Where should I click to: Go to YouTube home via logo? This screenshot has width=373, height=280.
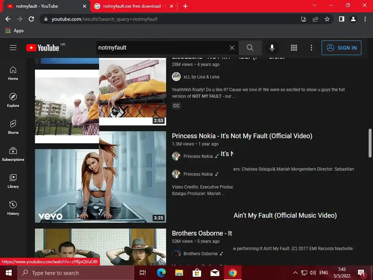pos(43,48)
